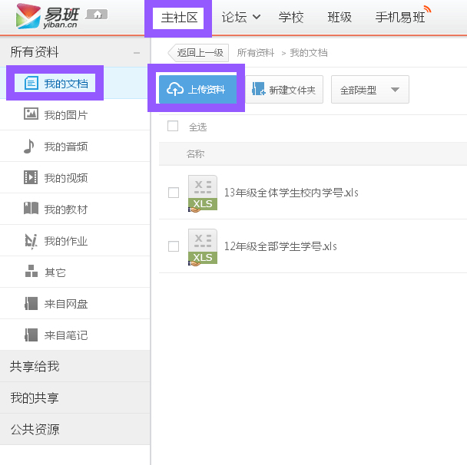Tick the 全选 select-all checkbox
This screenshot has height=465, width=467.
pyautogui.click(x=173, y=127)
